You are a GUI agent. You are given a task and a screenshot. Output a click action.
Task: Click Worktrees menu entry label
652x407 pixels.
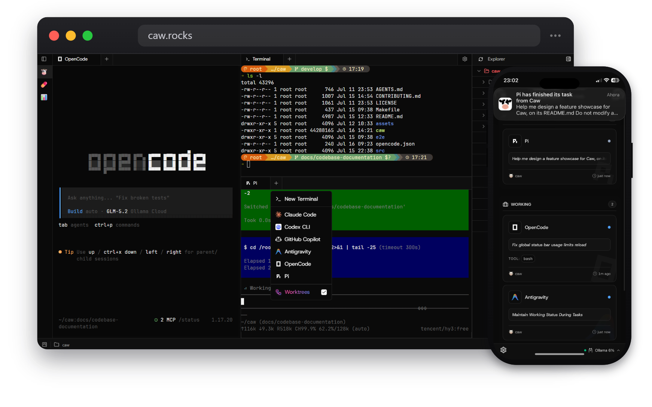pos(297,292)
